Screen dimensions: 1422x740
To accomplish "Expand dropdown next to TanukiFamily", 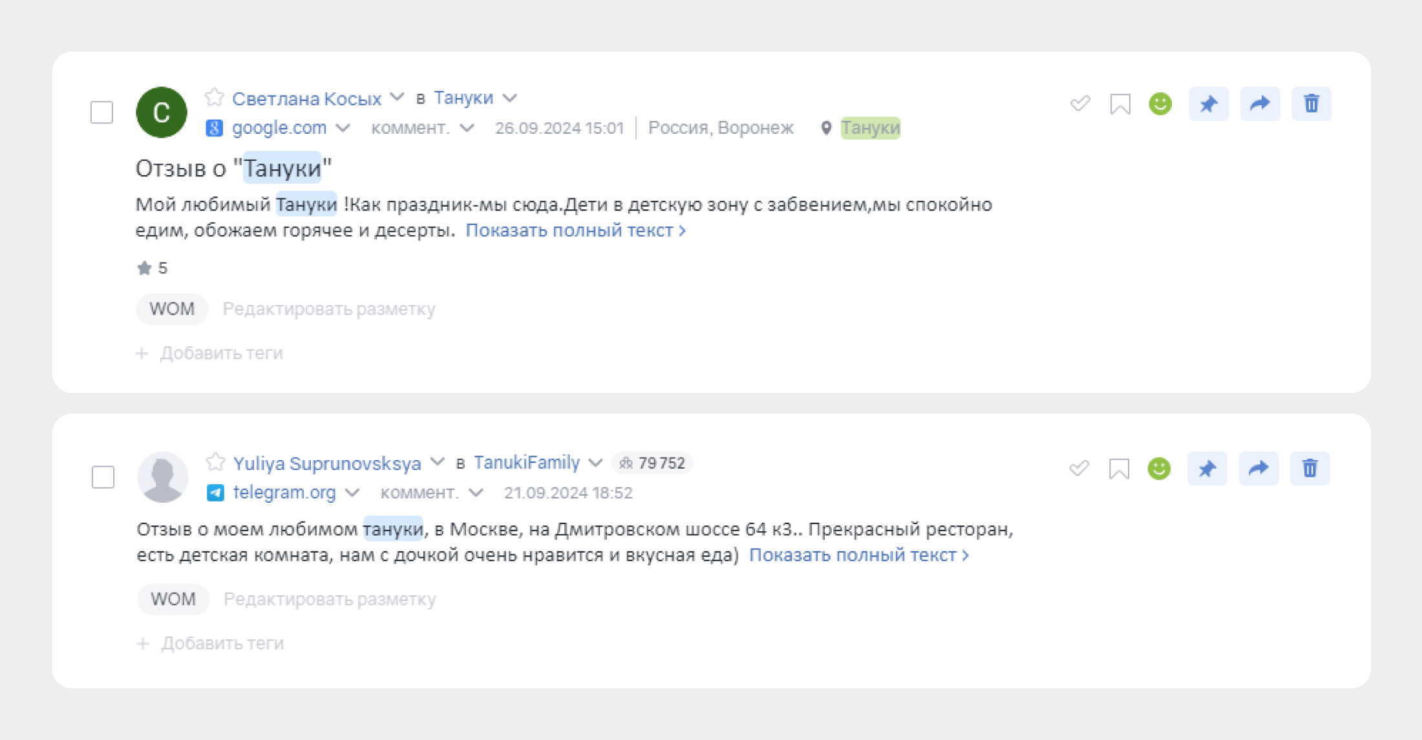I will (x=596, y=463).
